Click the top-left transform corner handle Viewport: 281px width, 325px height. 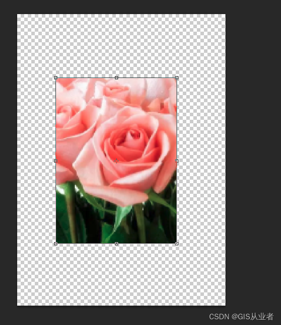56,78
